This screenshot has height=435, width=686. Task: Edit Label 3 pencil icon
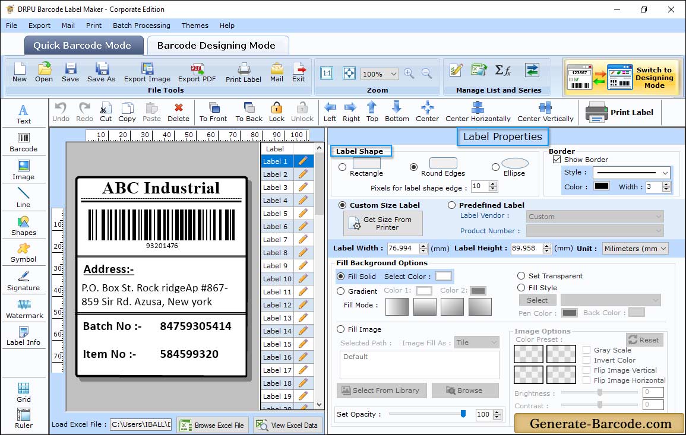pos(303,187)
